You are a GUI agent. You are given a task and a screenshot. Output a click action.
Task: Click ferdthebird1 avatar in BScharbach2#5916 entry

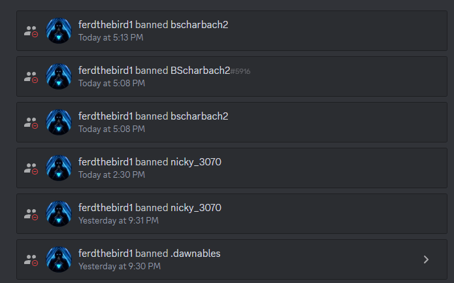point(59,76)
